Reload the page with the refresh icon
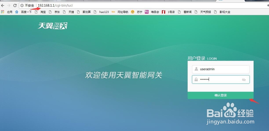Viewport: 269px width, 131px height. [15, 5]
